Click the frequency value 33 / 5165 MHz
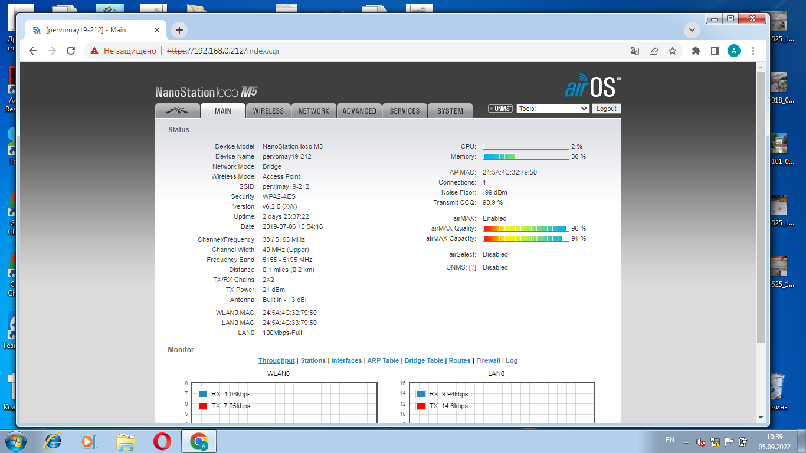806x453 pixels. [x=284, y=240]
